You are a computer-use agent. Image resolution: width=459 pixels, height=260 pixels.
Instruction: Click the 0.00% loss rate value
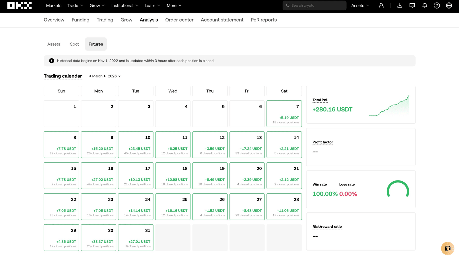(348, 194)
